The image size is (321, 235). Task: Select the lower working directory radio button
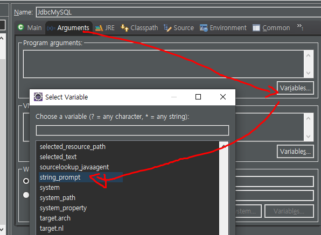(26, 195)
